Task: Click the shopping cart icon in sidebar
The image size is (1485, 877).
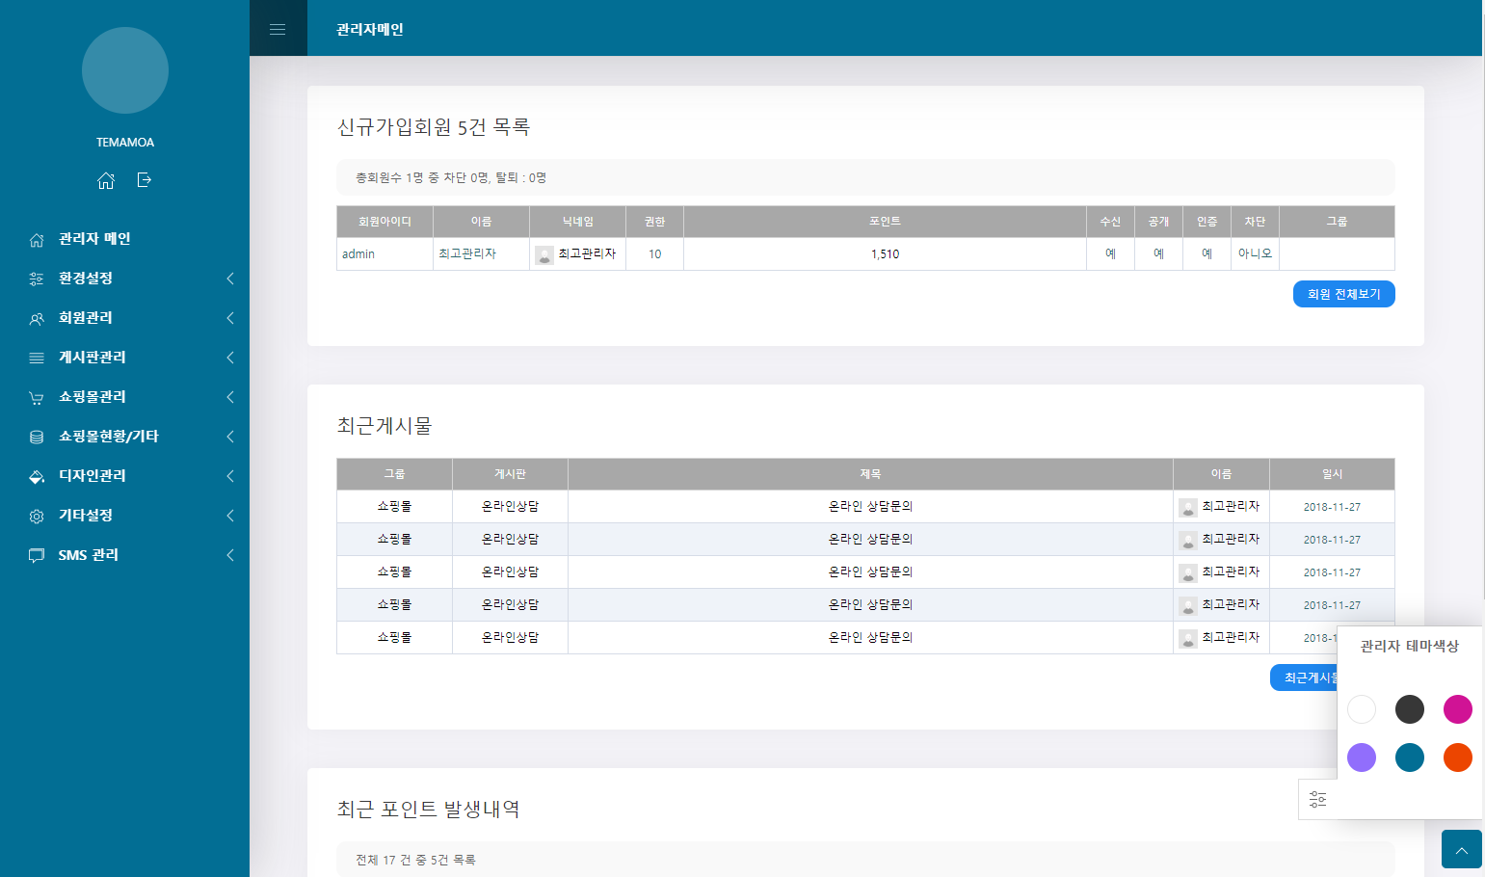Action: [x=37, y=397]
